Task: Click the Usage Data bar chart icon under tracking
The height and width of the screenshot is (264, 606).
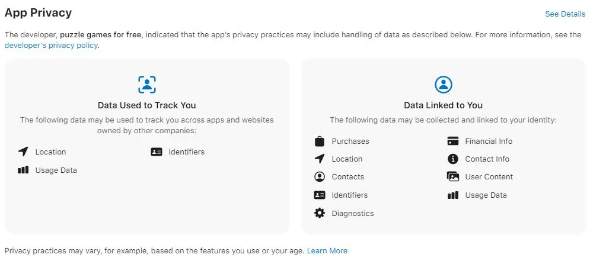Action: click(x=23, y=170)
